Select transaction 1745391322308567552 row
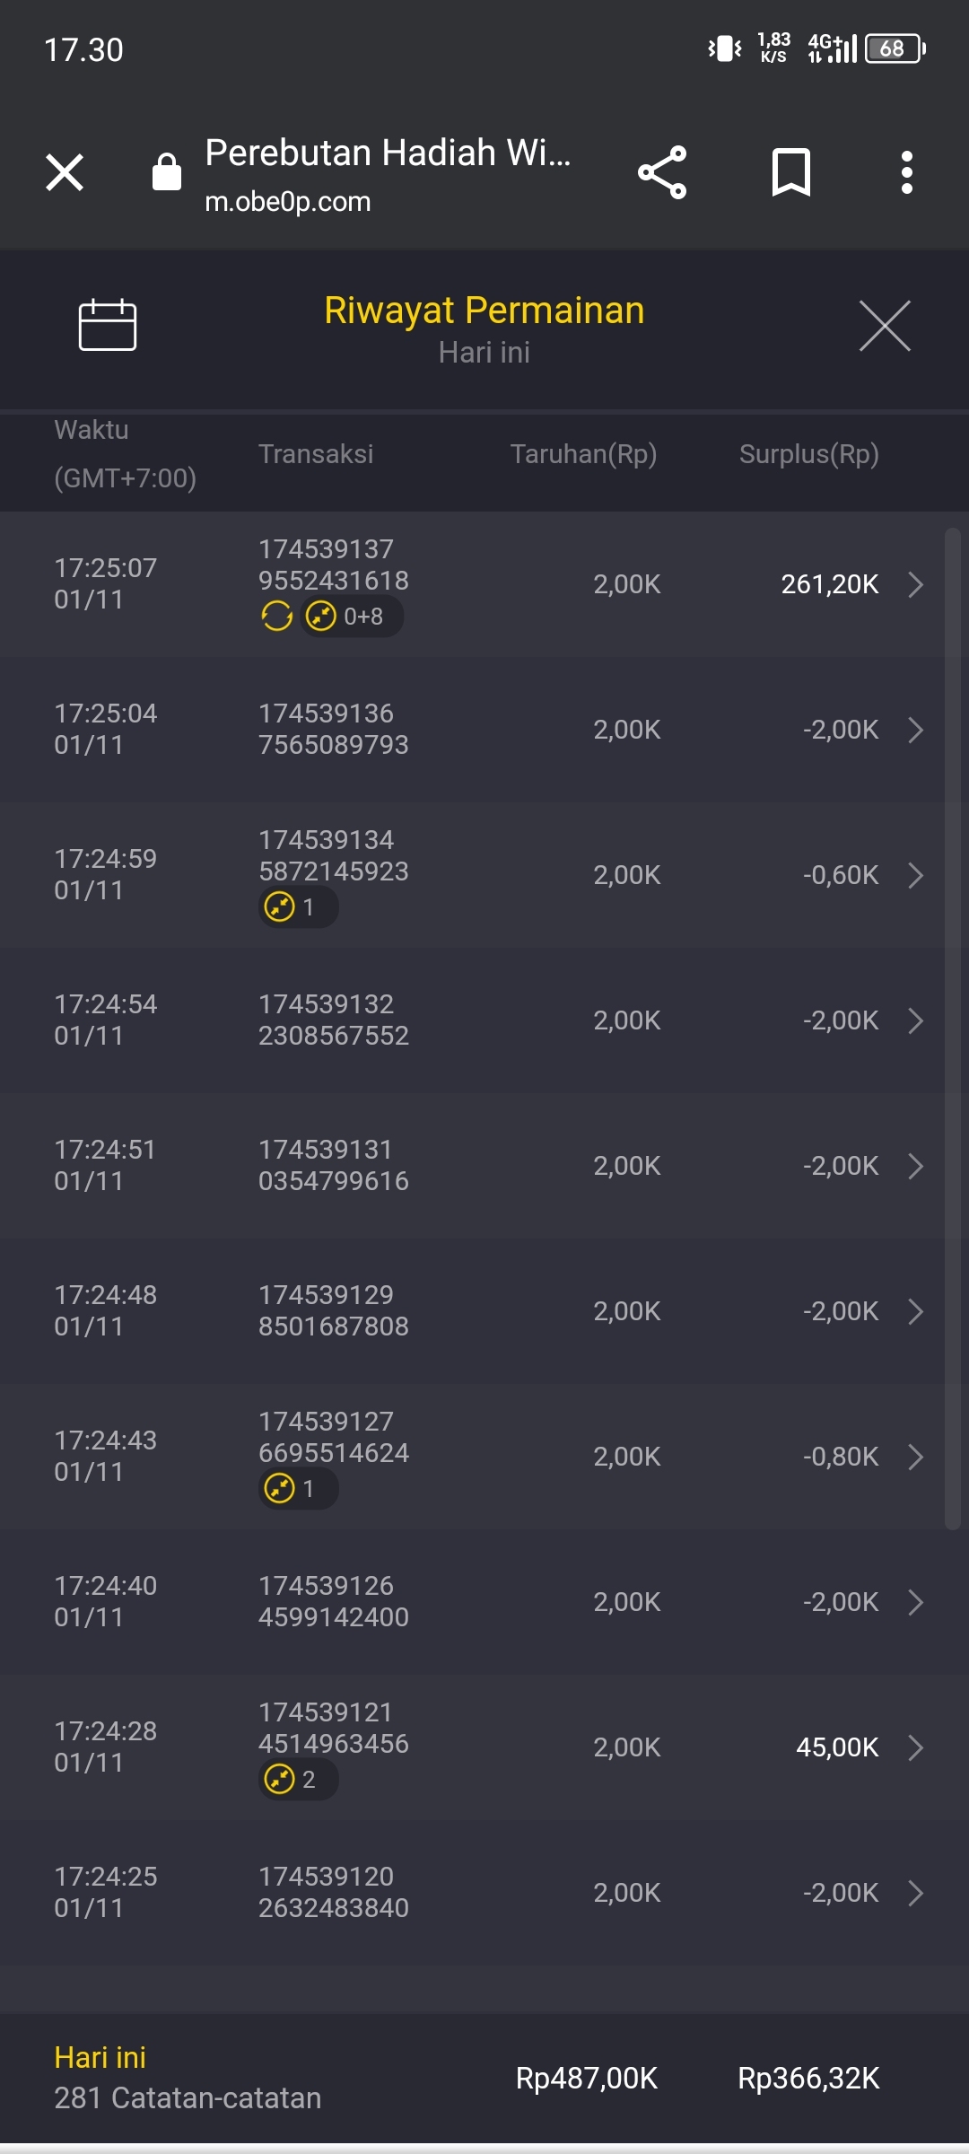 point(484,1020)
